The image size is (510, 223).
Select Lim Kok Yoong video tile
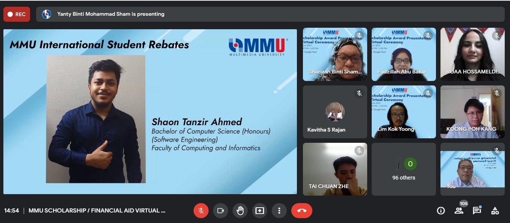[x=404, y=112]
